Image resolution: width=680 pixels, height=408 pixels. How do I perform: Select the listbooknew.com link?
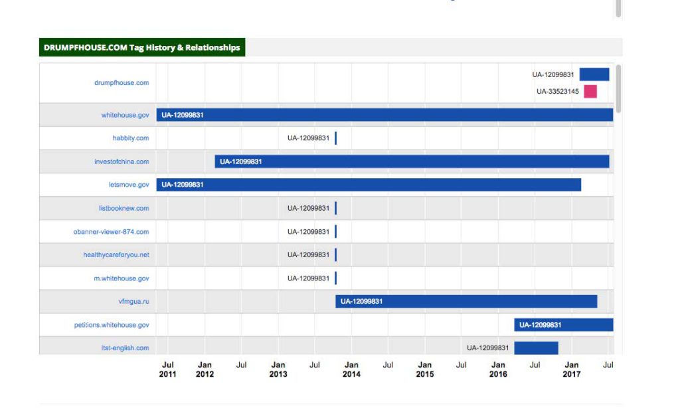point(124,208)
